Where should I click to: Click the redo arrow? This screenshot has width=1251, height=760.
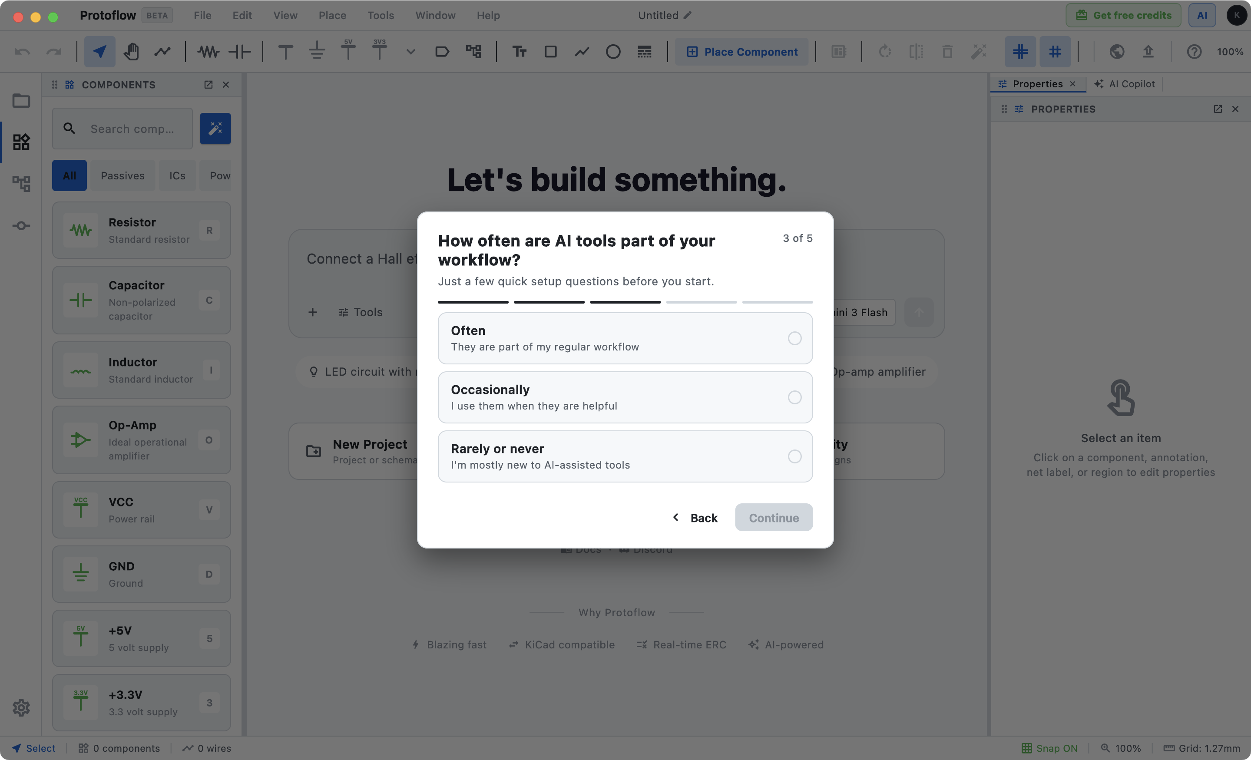[54, 51]
